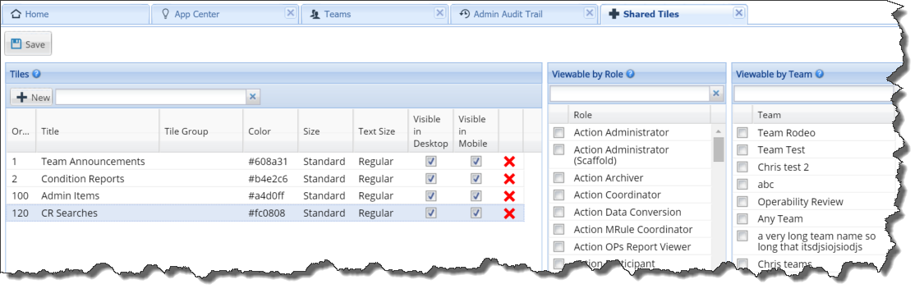Screen dimensions: 924x298
Task: Delete the Admin Items tile
Action: 510,196
